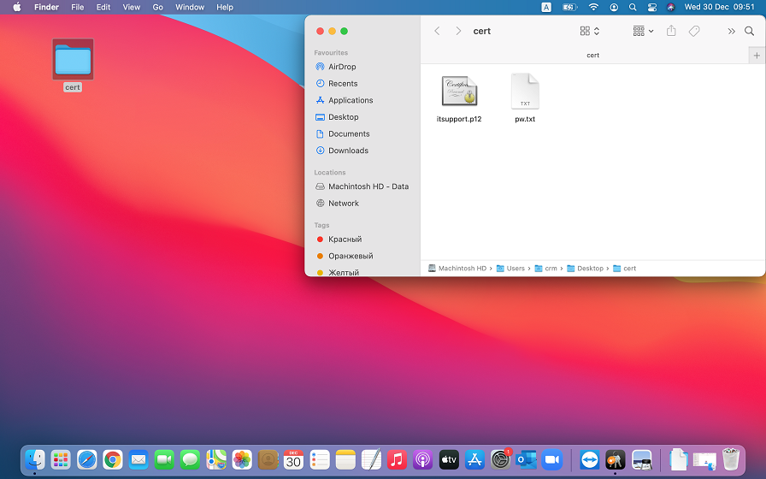Image resolution: width=766 pixels, height=479 pixels.
Task: Open the Window menu in menu bar
Action: pyautogui.click(x=190, y=7)
